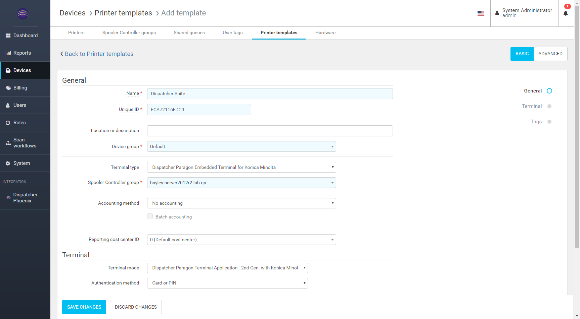The image size is (580, 319).
Task: Open the Spooler Controller group dropdown
Action: (241, 183)
